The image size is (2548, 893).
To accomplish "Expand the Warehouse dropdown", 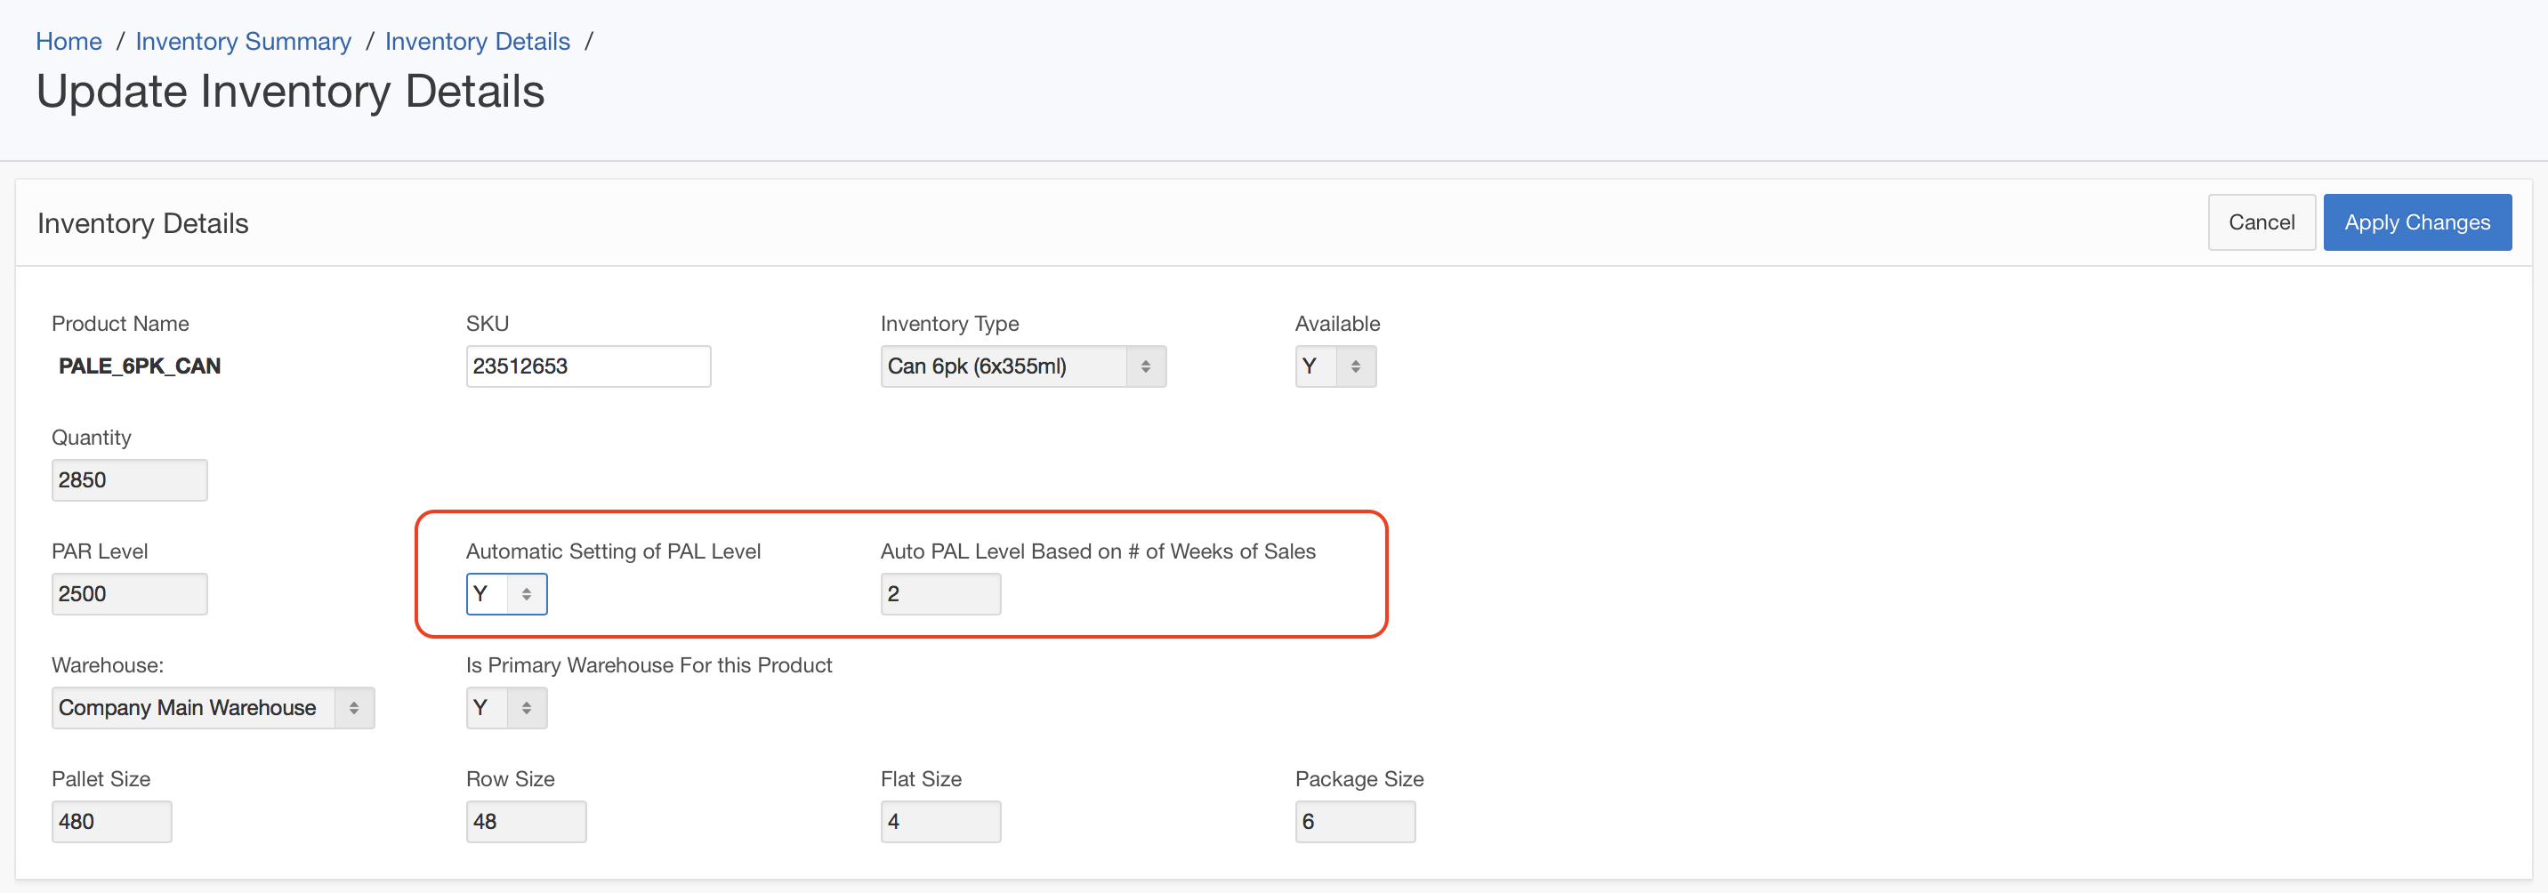I will pos(213,708).
